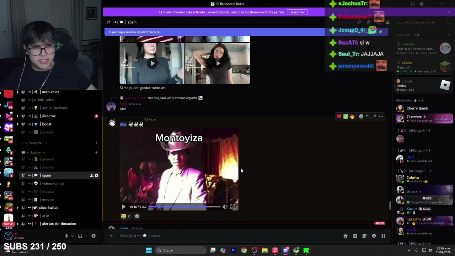React with the red heart emoji
The height and width of the screenshot is (256, 455).
tap(339, 116)
